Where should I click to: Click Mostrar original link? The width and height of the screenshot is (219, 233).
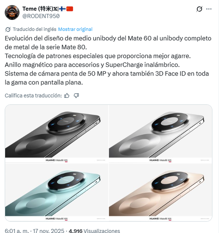[75, 29]
